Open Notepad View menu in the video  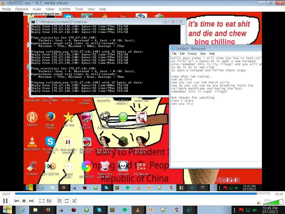203,53
